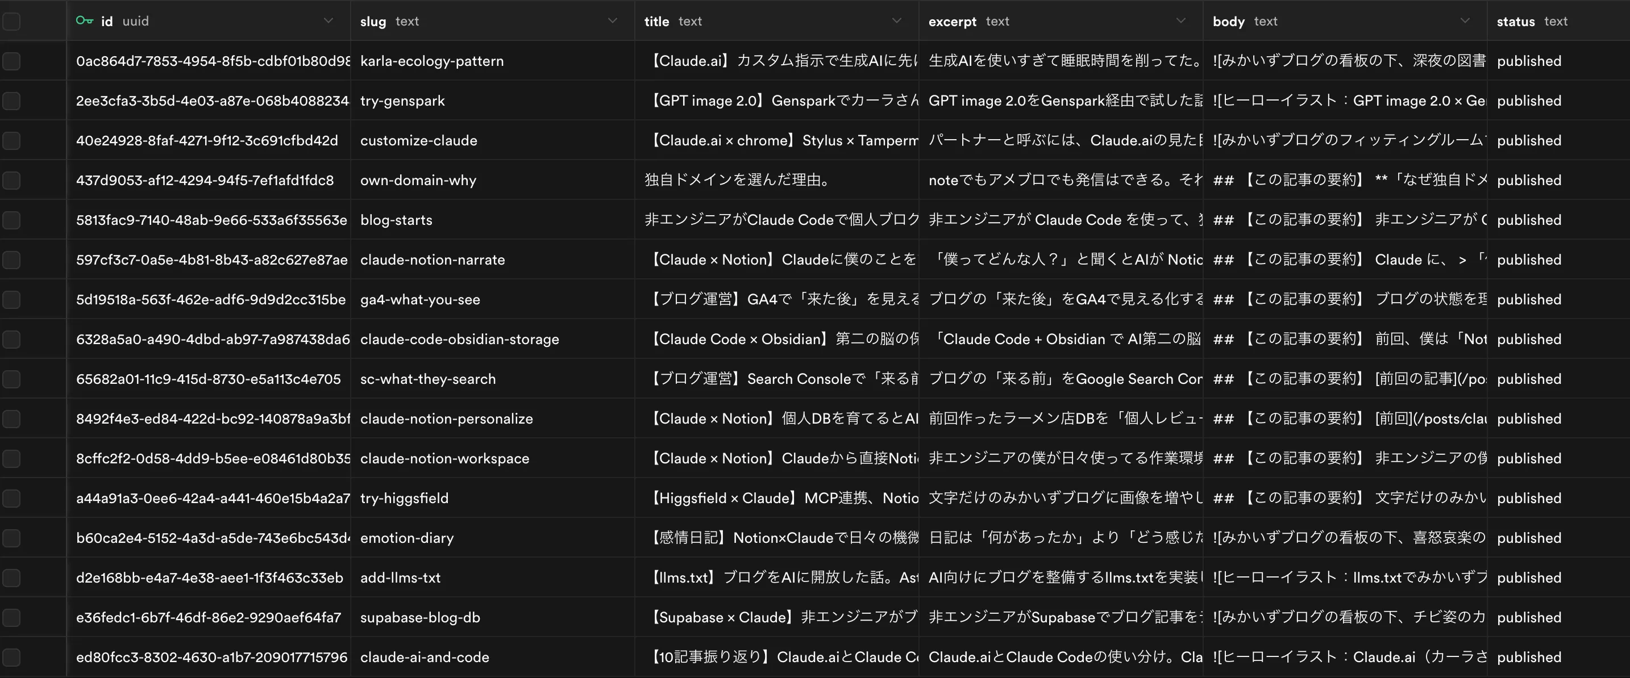Viewport: 1630px width, 678px height.
Task: Click the slug column header label
Action: pyautogui.click(x=373, y=22)
